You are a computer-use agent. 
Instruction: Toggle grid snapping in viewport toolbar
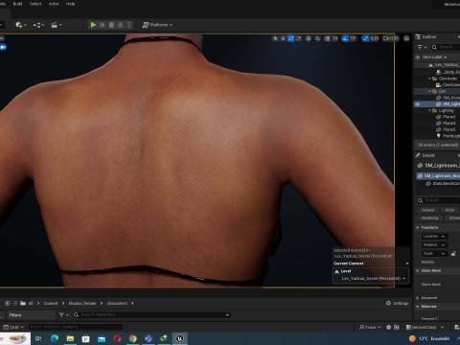(328, 38)
